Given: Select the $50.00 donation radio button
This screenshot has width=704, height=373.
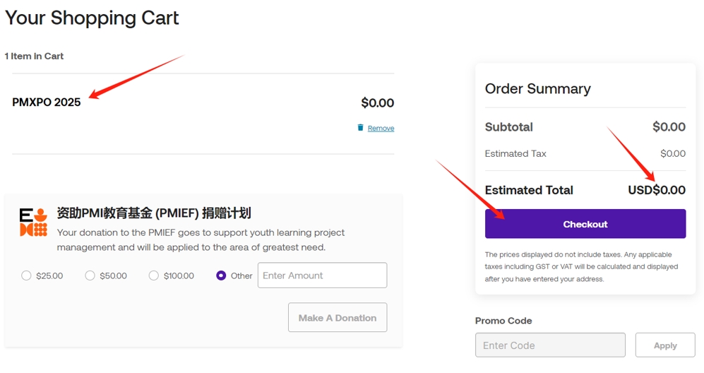Looking at the screenshot, I should (x=90, y=276).
